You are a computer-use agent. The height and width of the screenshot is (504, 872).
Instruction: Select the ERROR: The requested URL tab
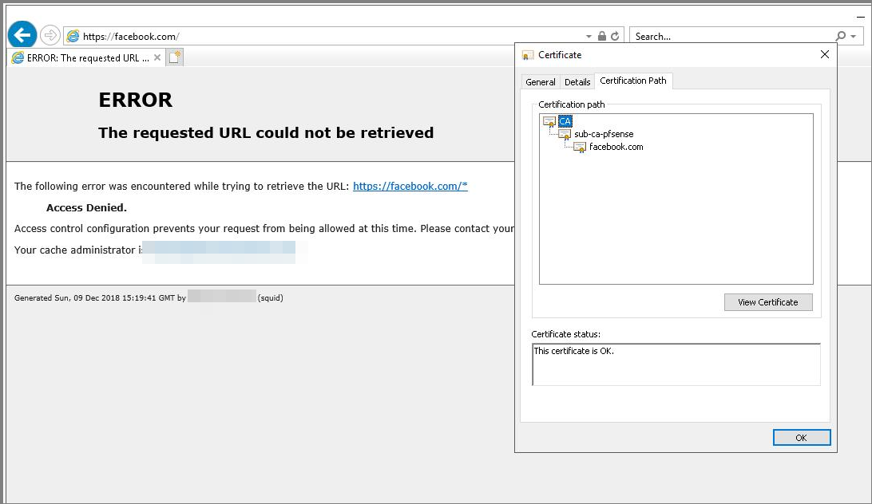tap(87, 57)
